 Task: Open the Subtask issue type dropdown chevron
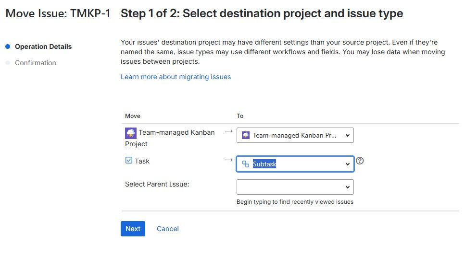pos(348,164)
